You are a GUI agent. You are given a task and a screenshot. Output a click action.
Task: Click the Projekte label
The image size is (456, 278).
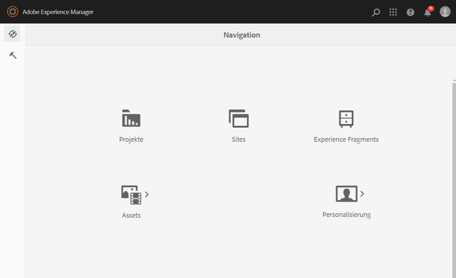131,139
